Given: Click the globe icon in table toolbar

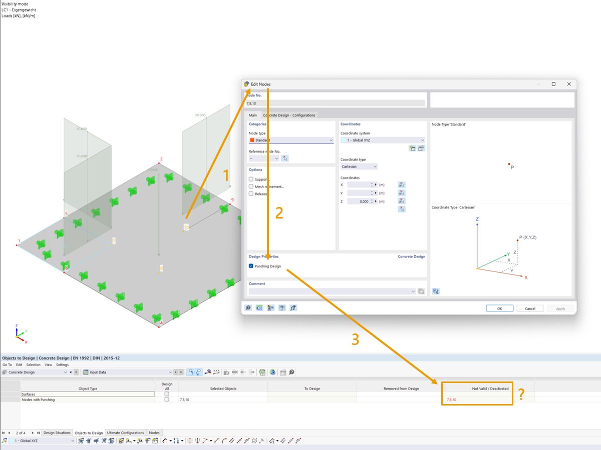Looking at the screenshot, I should 272,372.
